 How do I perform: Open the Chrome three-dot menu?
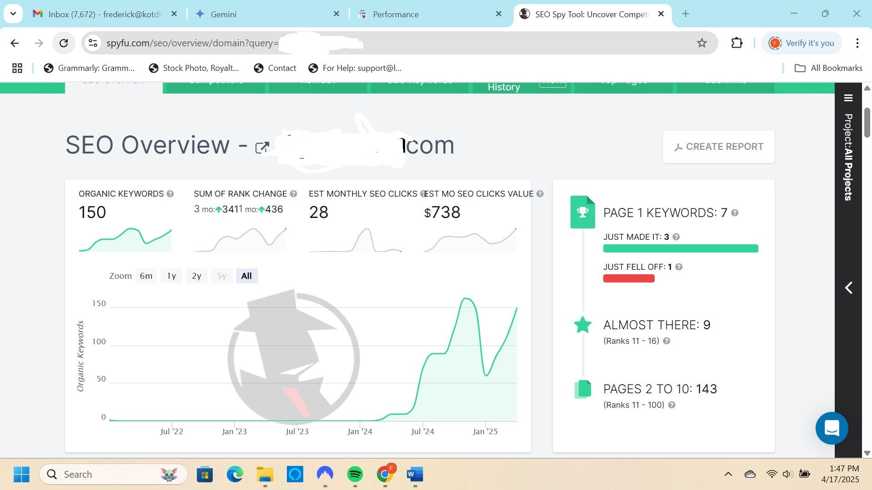point(857,43)
